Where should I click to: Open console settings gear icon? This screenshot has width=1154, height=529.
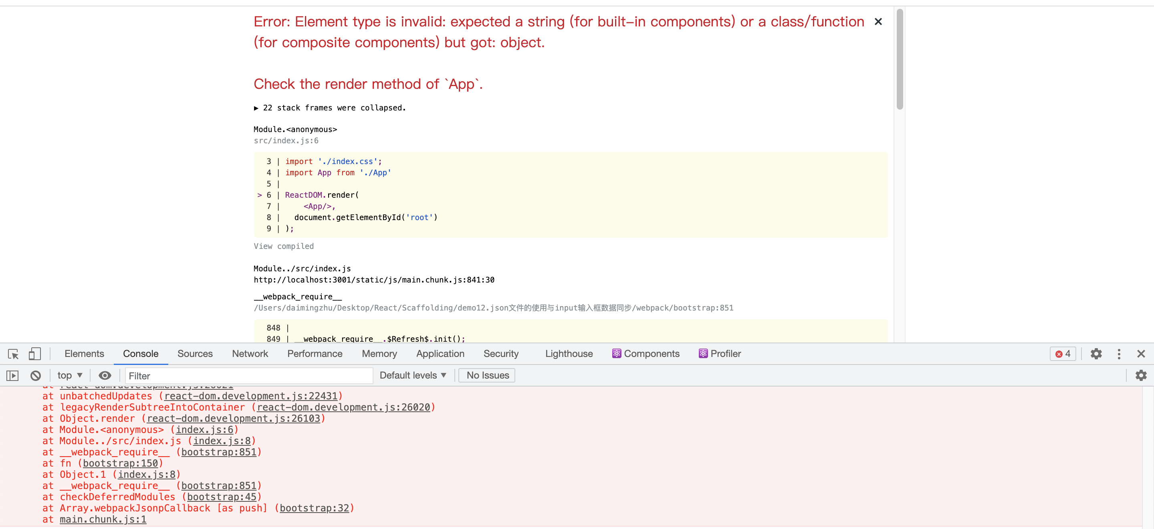coord(1140,375)
